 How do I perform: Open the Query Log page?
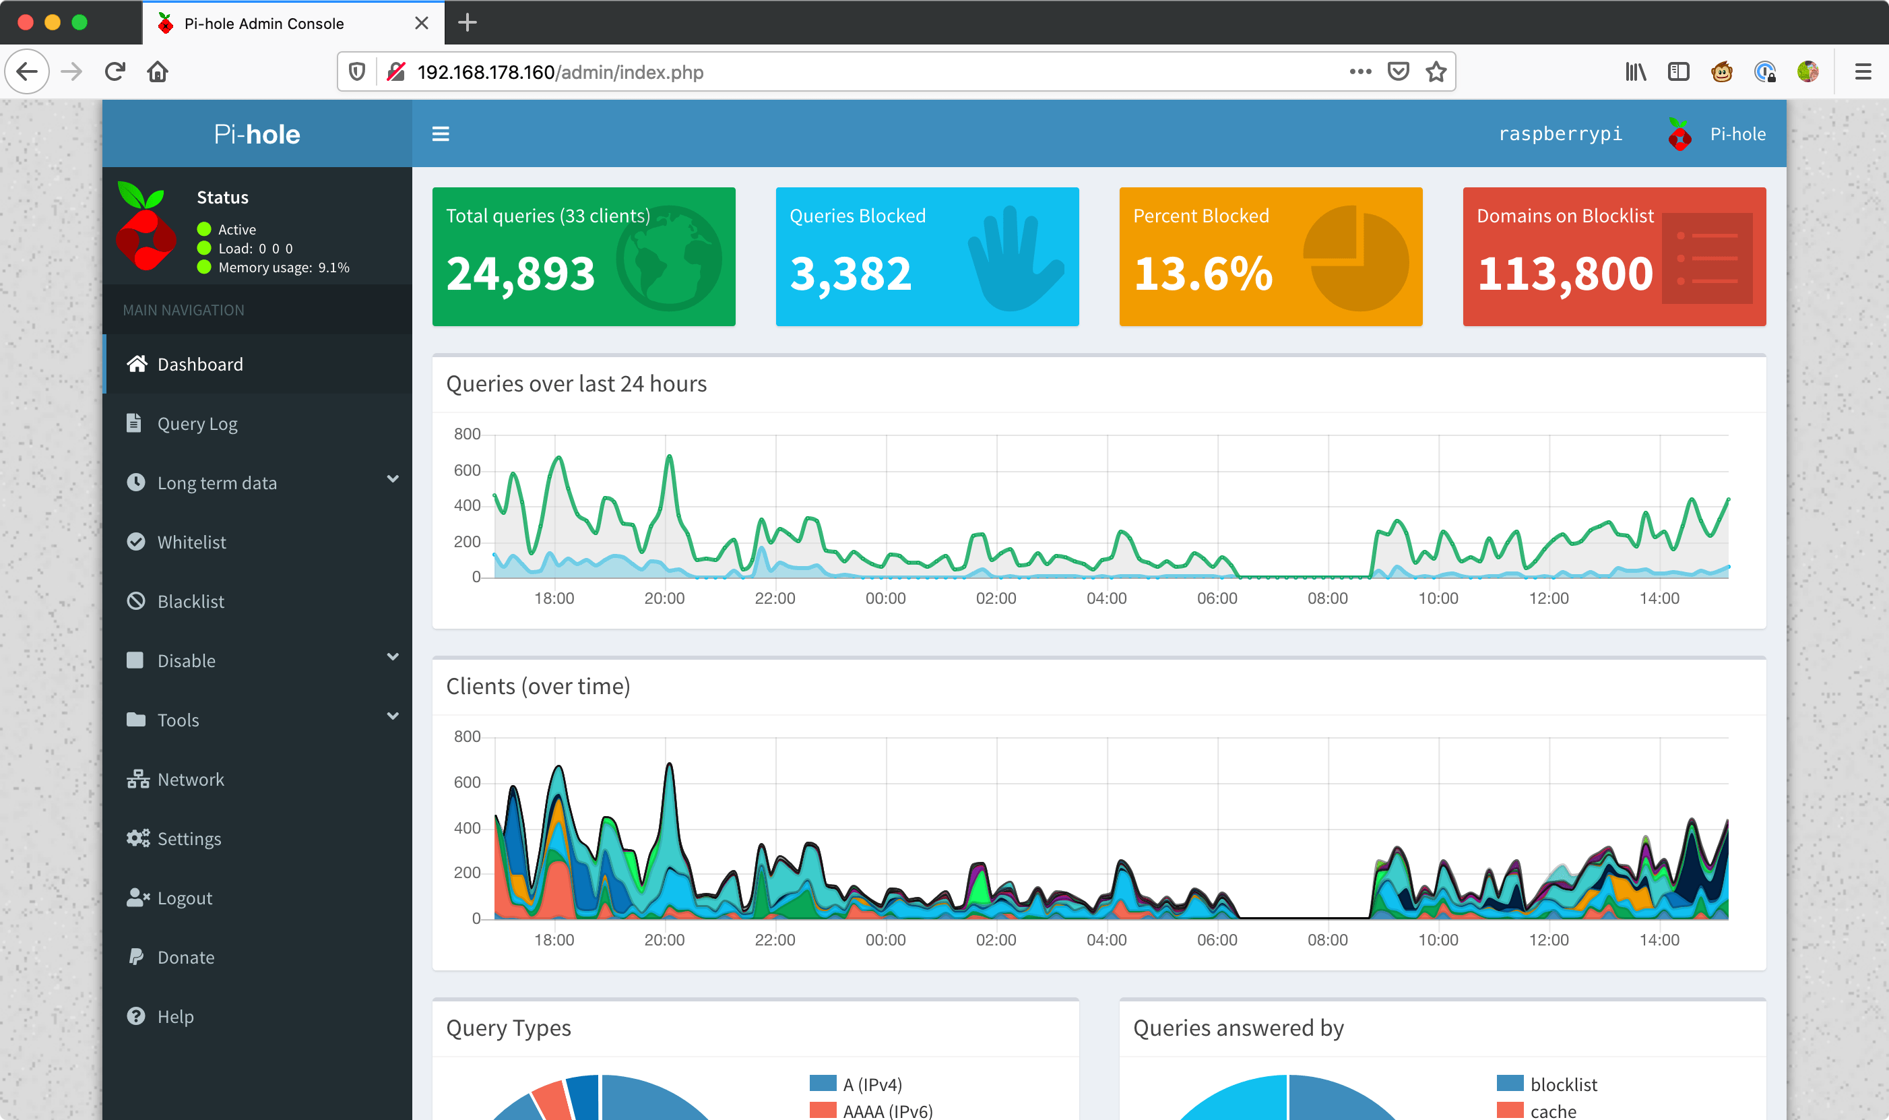[197, 423]
